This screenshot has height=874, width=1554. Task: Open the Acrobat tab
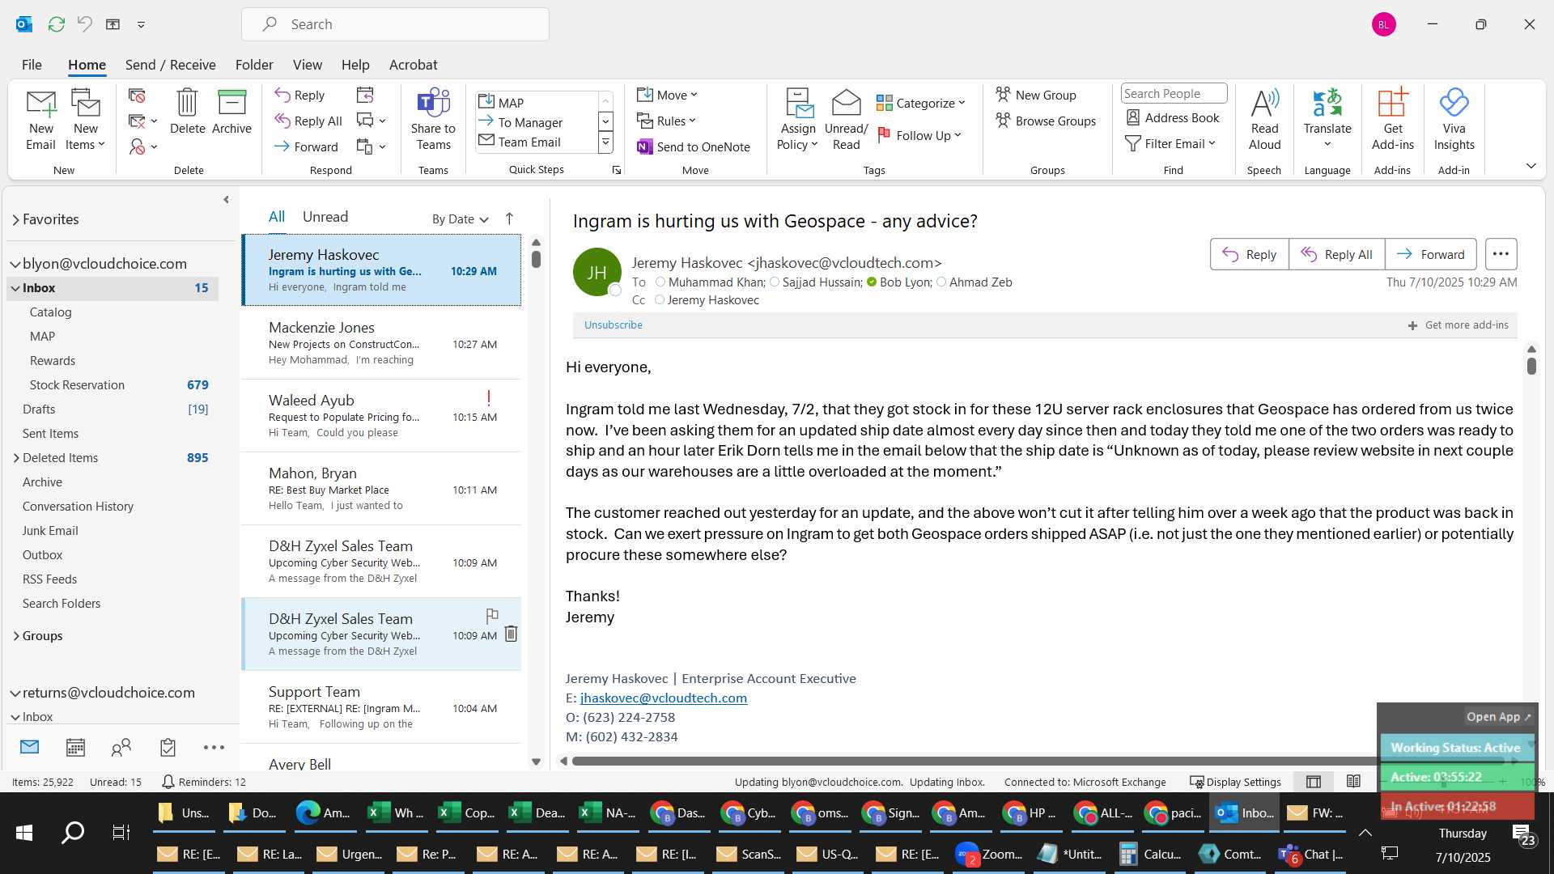(413, 65)
